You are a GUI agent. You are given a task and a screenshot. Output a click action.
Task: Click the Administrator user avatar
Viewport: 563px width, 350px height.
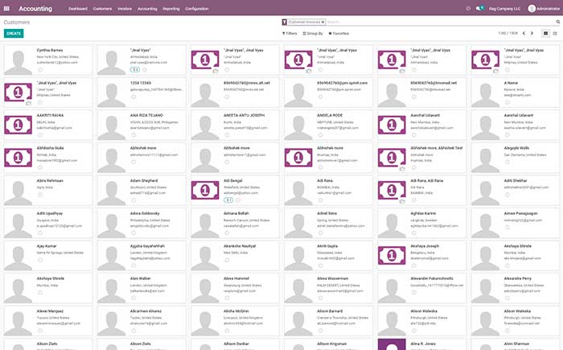point(532,8)
